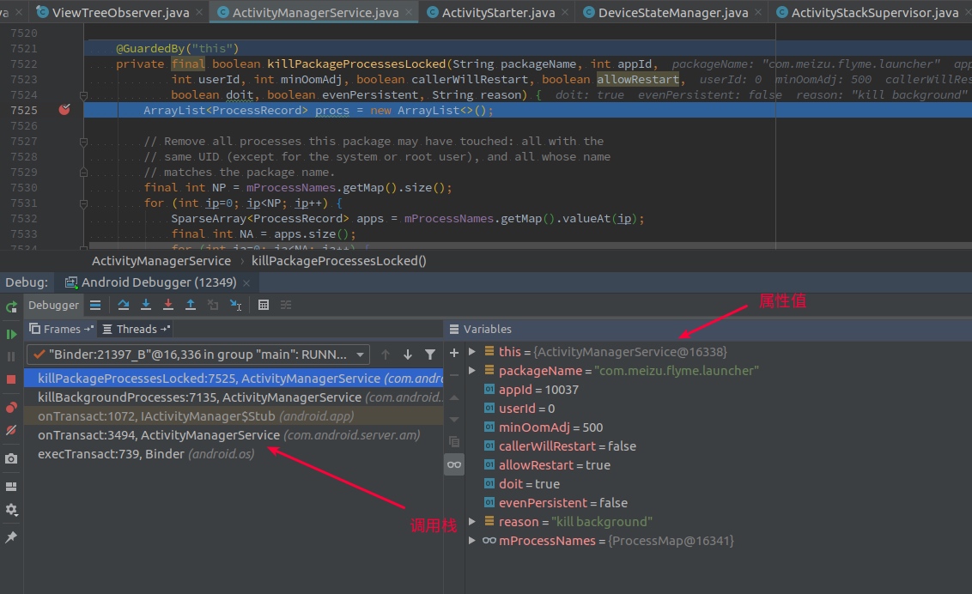Toggle Mute Breakpoints icon
Screen dimensions: 972x594
[x=11, y=430]
